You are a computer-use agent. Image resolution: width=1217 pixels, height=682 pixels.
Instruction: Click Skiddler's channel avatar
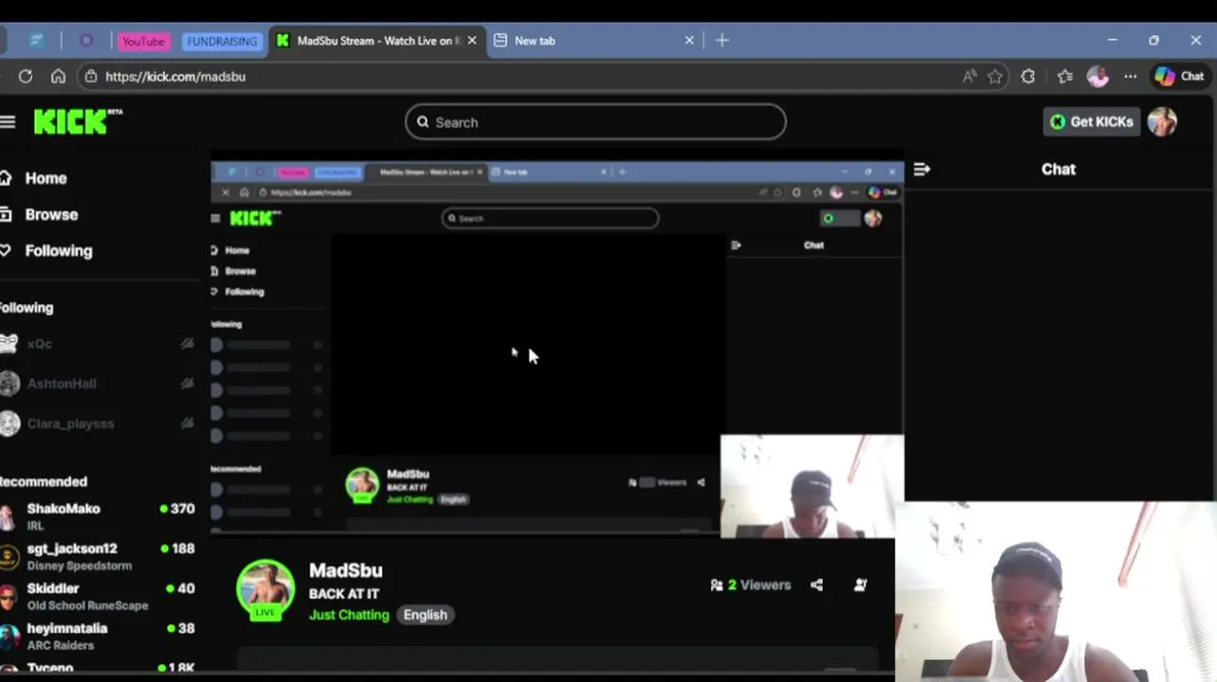pyautogui.click(x=8, y=597)
